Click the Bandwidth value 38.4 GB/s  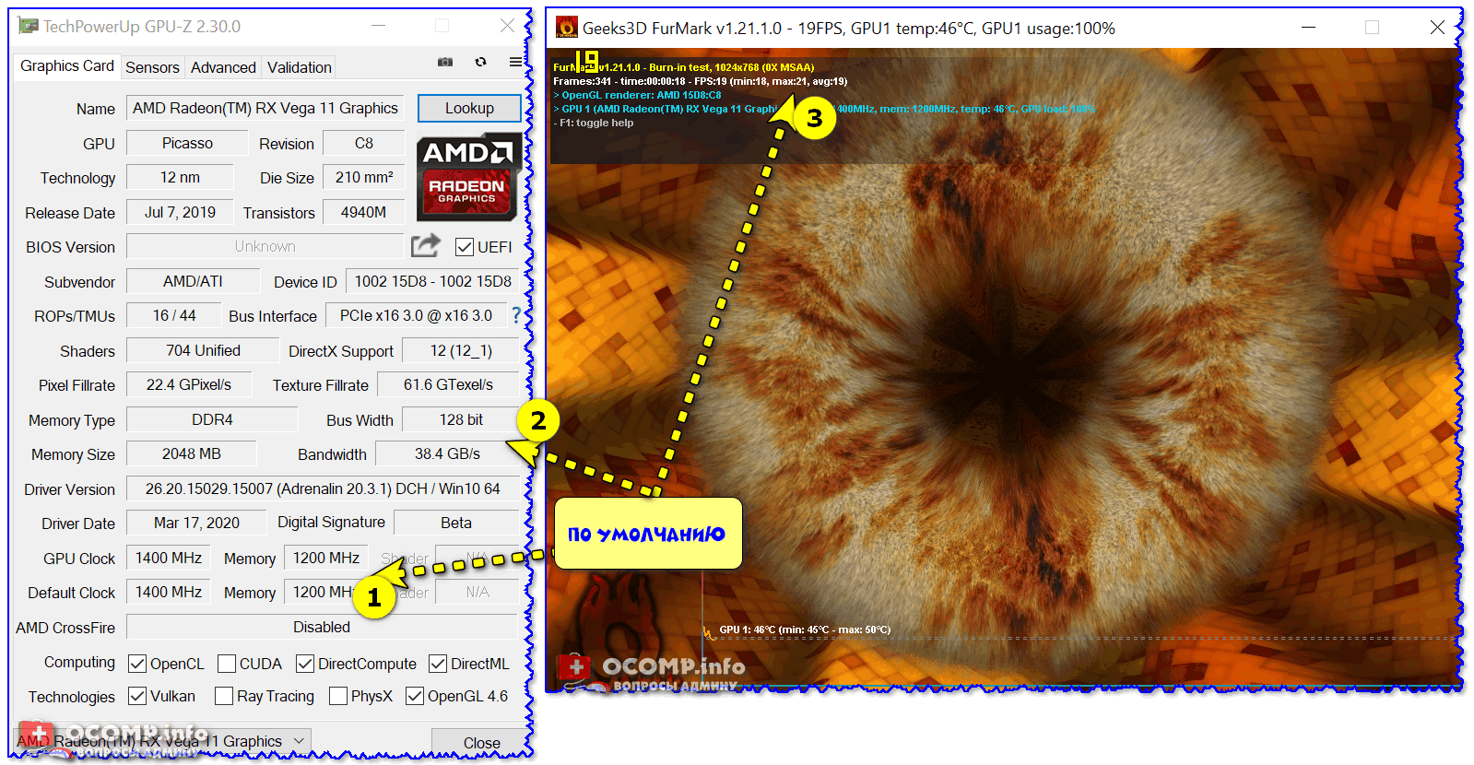448,453
